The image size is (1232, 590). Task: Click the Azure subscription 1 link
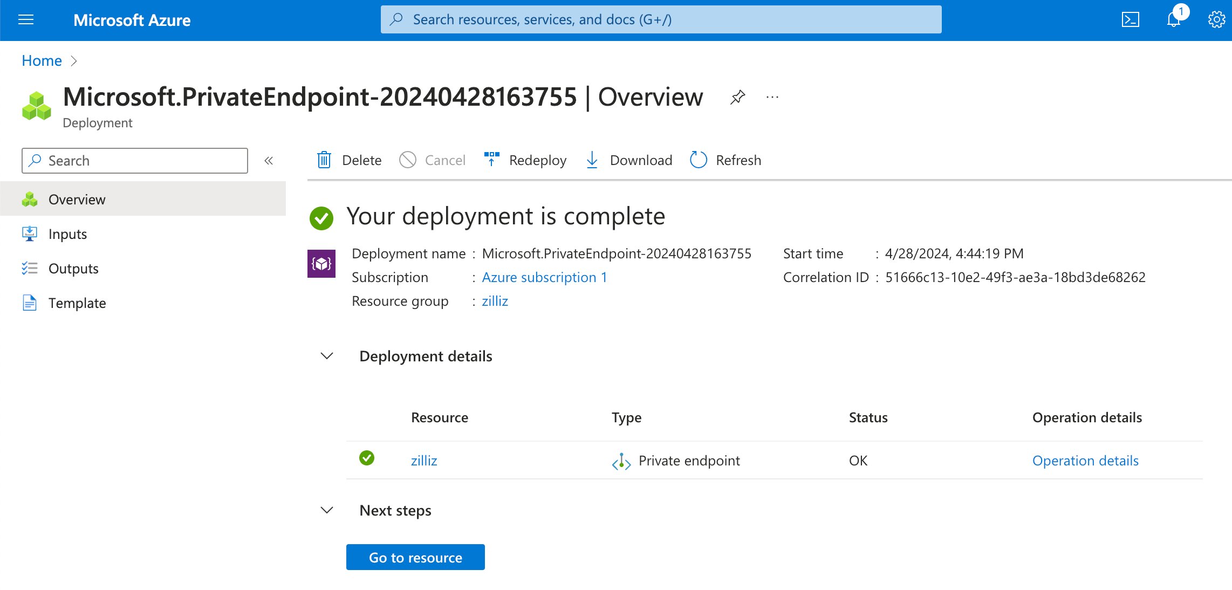click(544, 276)
